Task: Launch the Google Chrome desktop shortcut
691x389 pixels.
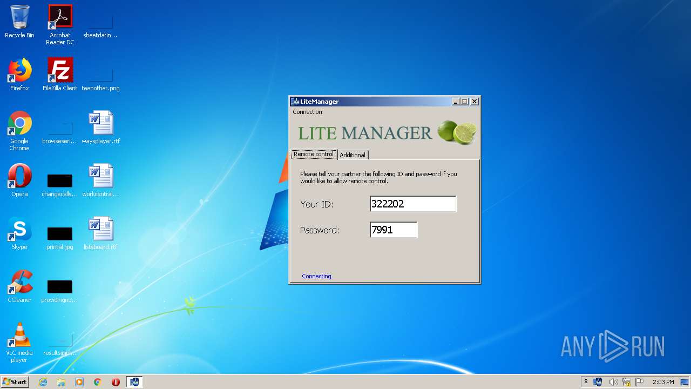Action: (x=19, y=131)
